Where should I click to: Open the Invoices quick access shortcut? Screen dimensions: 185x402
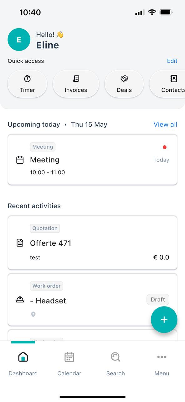(76, 84)
